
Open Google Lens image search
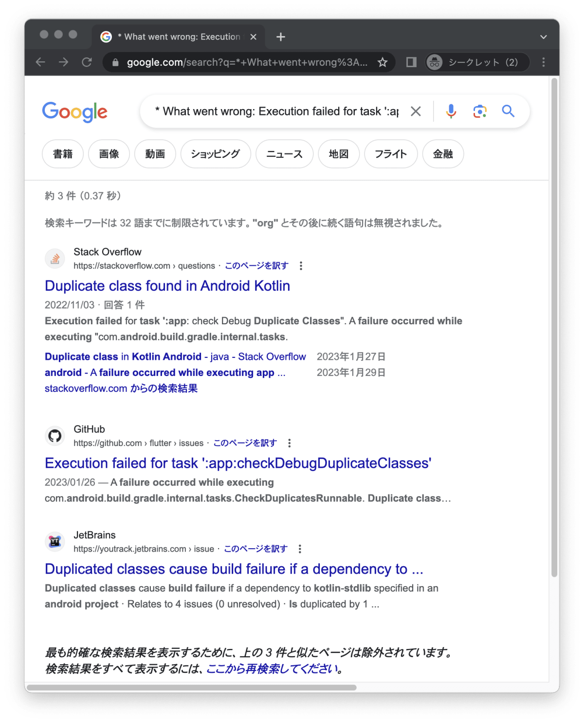480,111
